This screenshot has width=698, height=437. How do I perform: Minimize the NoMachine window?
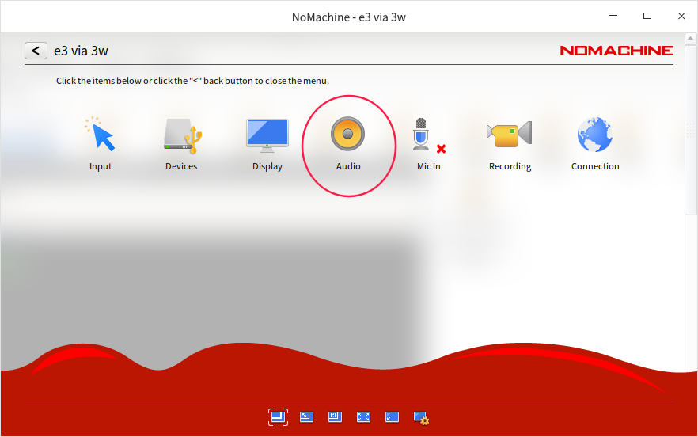point(613,16)
